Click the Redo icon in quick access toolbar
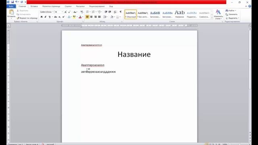Image resolution: width=258 pixels, height=145 pixels. (21, 2)
